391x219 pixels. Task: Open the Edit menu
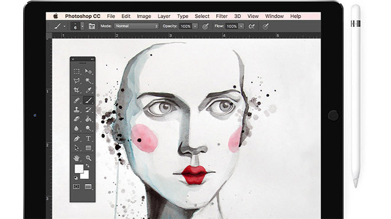pos(126,16)
